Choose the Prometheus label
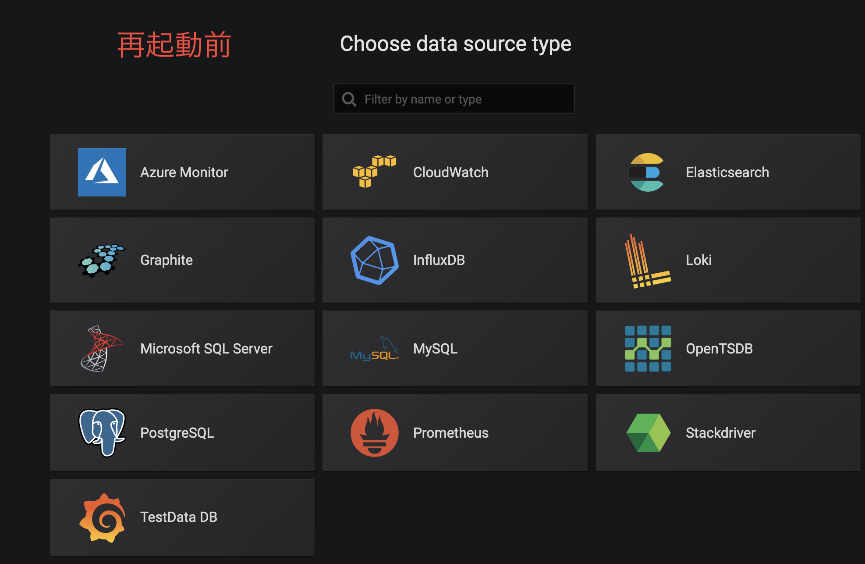This screenshot has height=564, width=865. (x=450, y=433)
